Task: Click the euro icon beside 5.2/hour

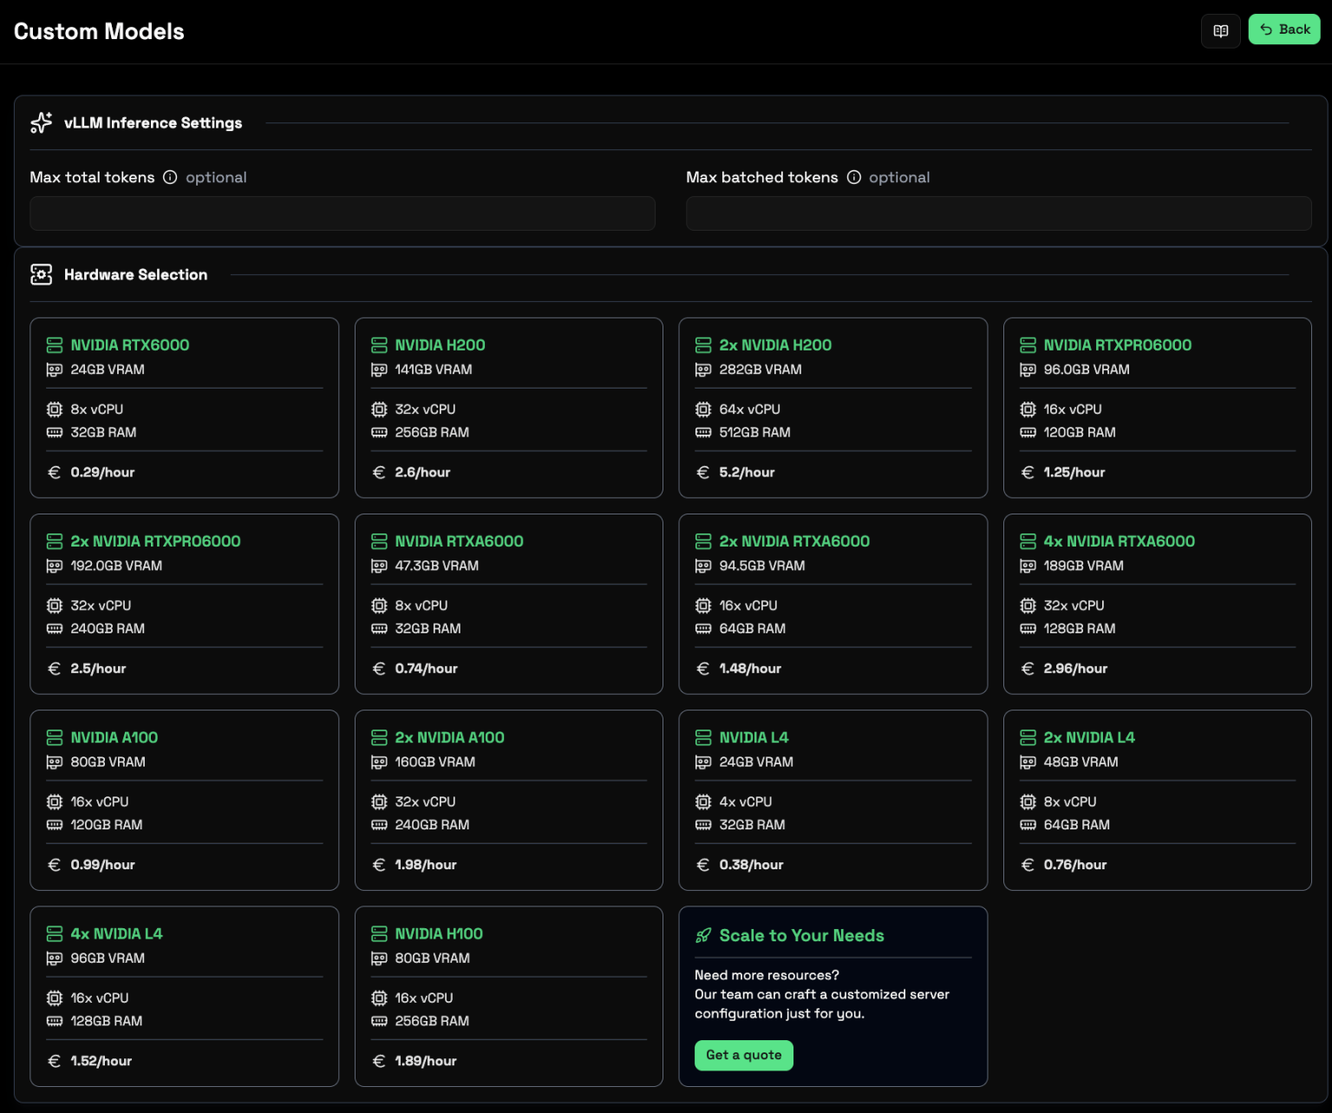Action: 703,473
